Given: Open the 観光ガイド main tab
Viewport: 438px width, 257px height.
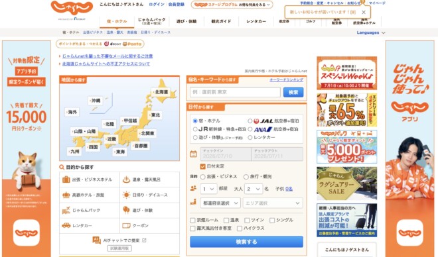Looking at the screenshot, I should pos(221,21).
